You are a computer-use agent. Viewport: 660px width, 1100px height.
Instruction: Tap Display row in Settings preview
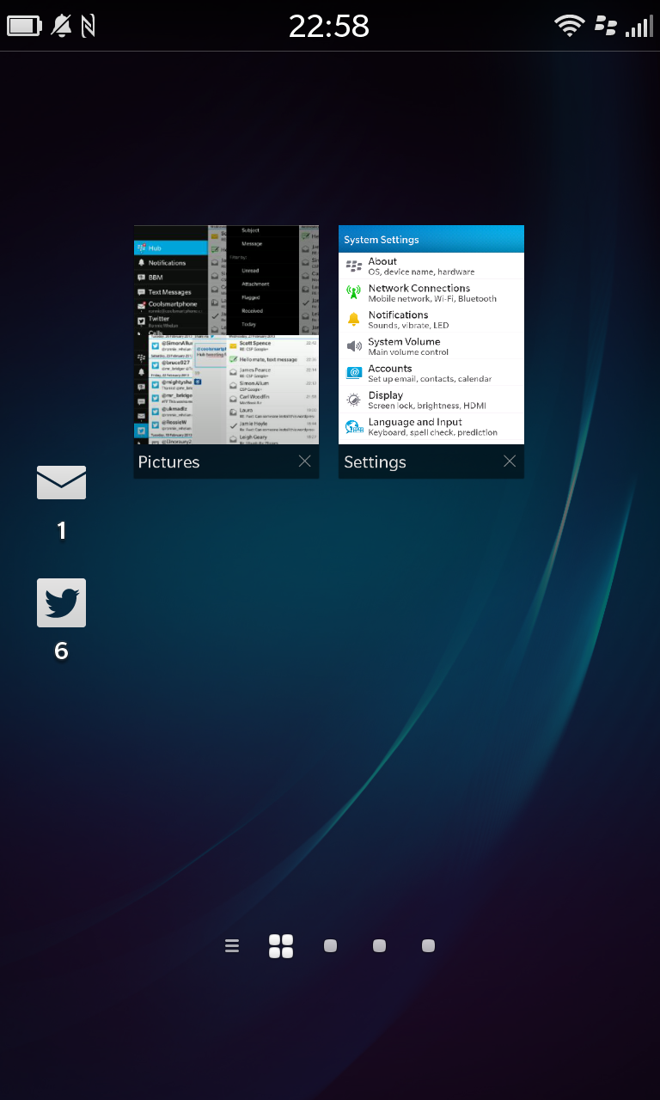431,400
